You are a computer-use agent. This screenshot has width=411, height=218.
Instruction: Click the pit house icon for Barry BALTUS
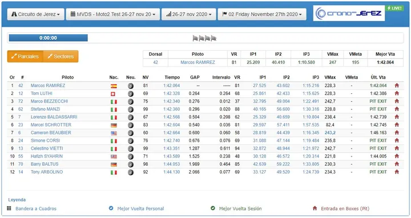pos(397,163)
